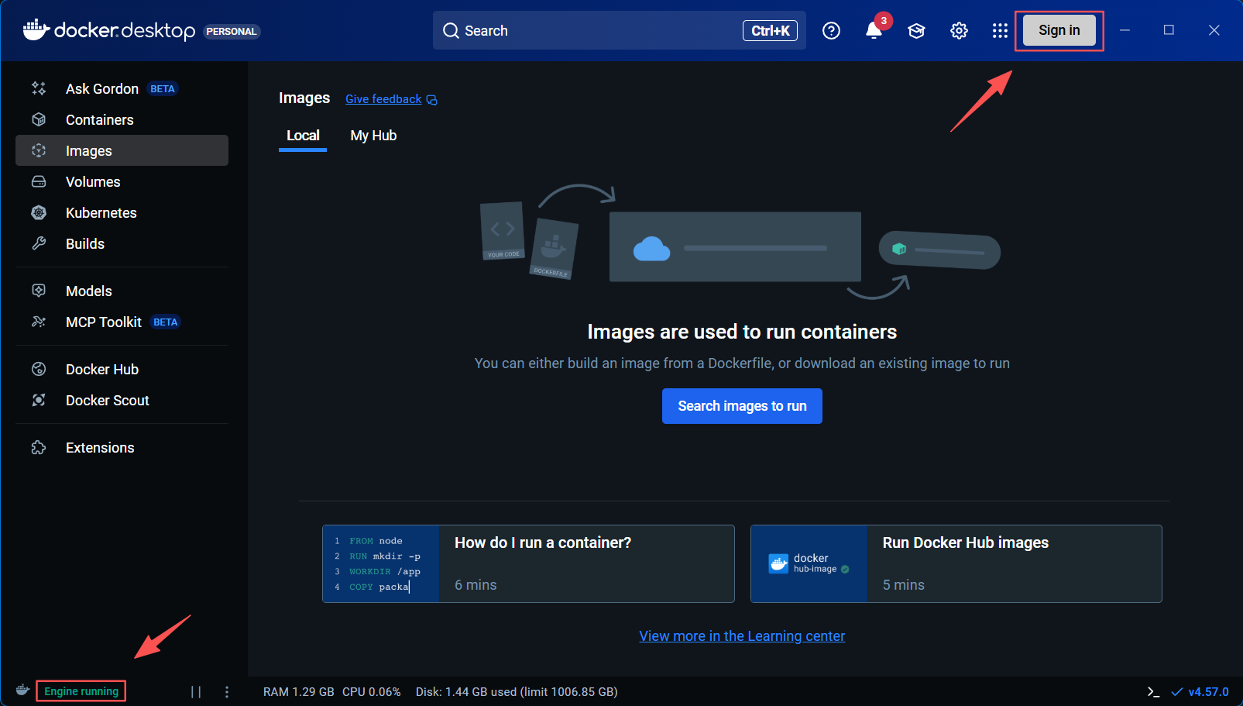
Task: Click the CPU 0.06% status text
Action: [x=372, y=691]
